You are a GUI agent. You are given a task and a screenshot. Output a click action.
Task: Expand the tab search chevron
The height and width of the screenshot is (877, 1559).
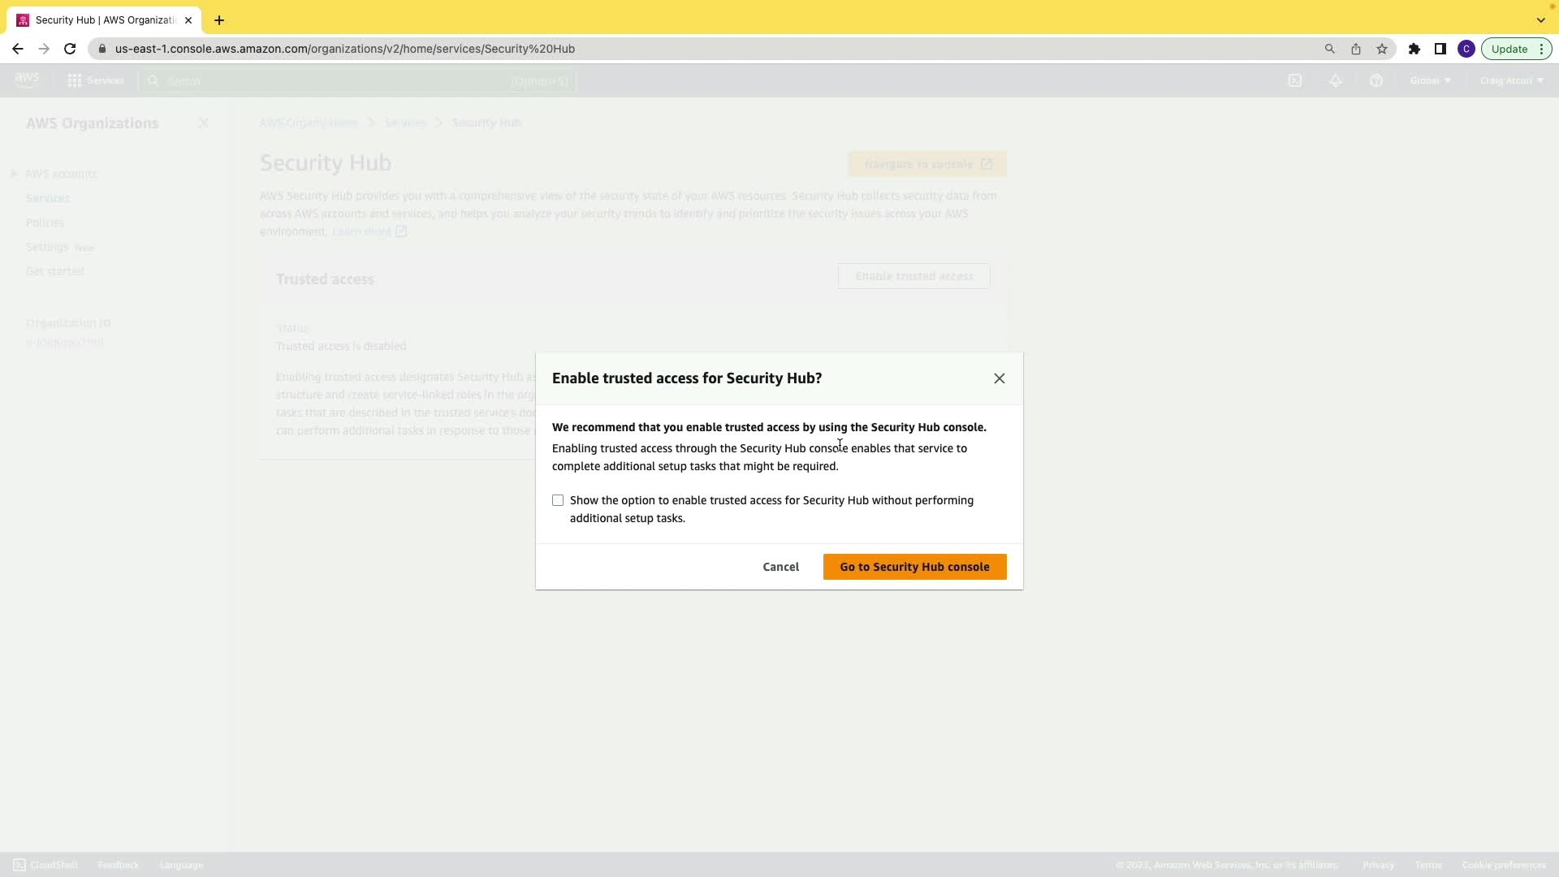[1540, 20]
